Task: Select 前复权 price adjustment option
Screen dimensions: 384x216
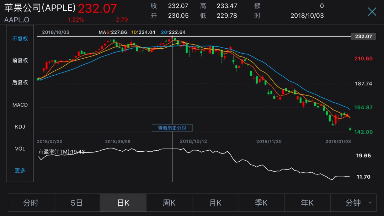Action: 20,61
